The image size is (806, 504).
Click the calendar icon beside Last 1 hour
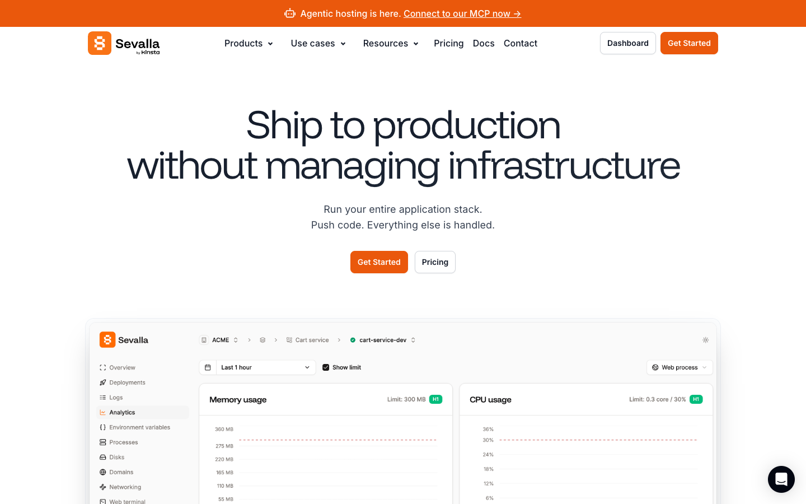(x=208, y=367)
